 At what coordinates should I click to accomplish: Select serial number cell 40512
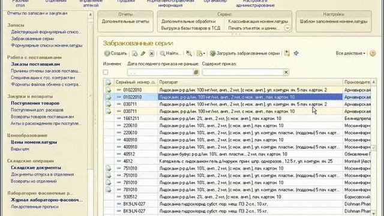pyautogui.click(x=136, y=154)
